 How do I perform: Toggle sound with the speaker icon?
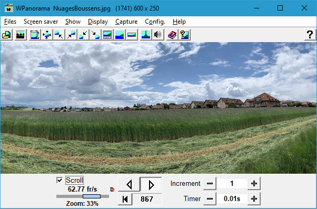pyautogui.click(x=158, y=35)
